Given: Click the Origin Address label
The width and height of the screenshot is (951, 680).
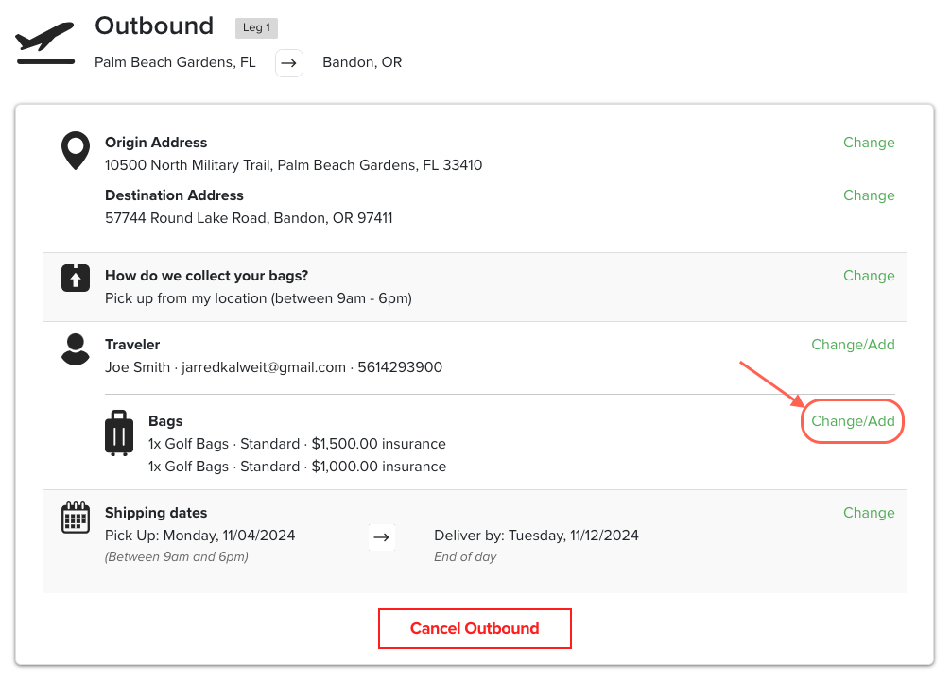Looking at the screenshot, I should (156, 143).
